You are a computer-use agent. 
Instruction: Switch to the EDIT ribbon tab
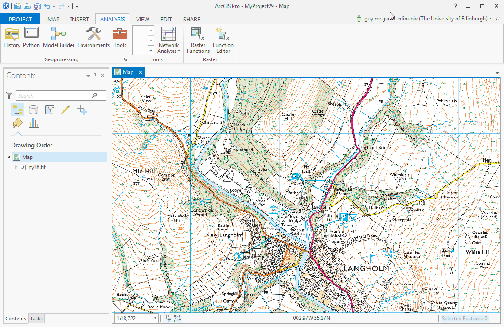(x=166, y=20)
